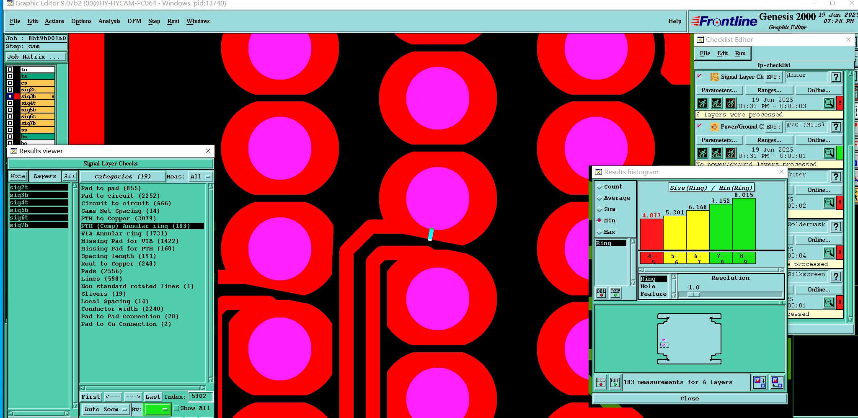Toggle the Show All checkbox
Viewport: 858px width, 418px height.
(176, 408)
